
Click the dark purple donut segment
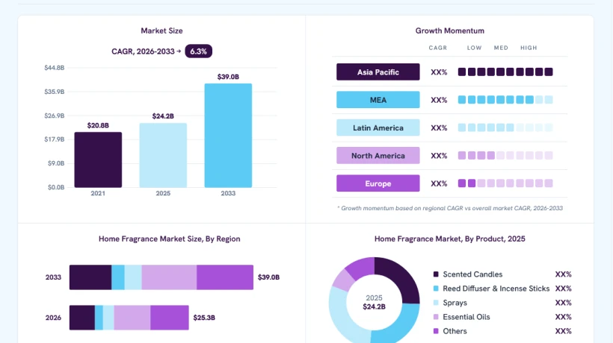pos(401,276)
